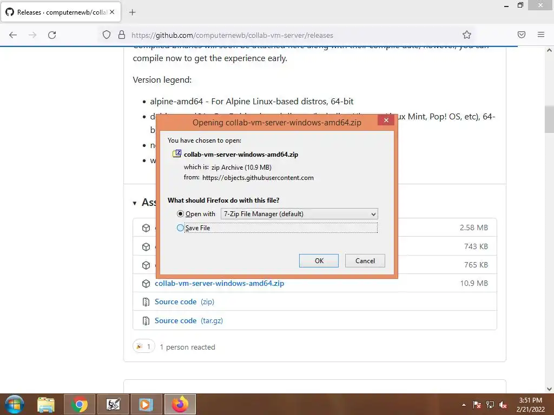The width and height of the screenshot is (554, 415).
Task: Open a new tab with plus button
Action: click(x=132, y=12)
